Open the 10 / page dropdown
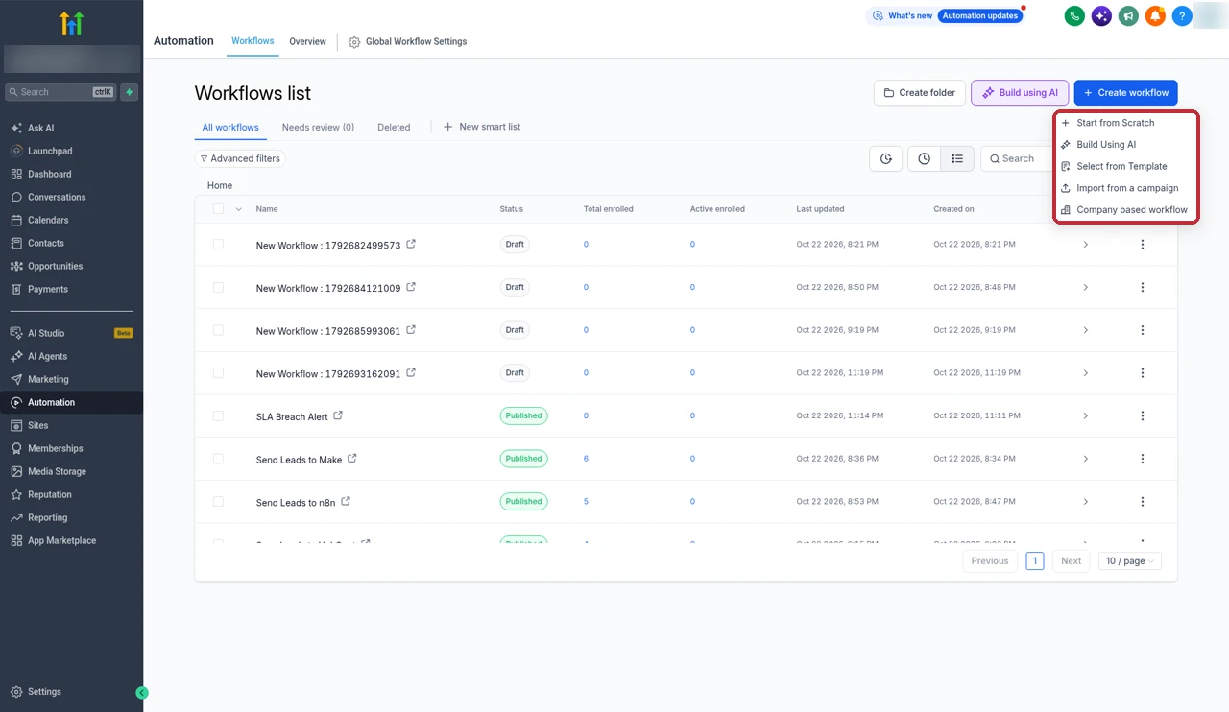Image resolution: width=1229 pixels, height=712 pixels. [1130, 561]
